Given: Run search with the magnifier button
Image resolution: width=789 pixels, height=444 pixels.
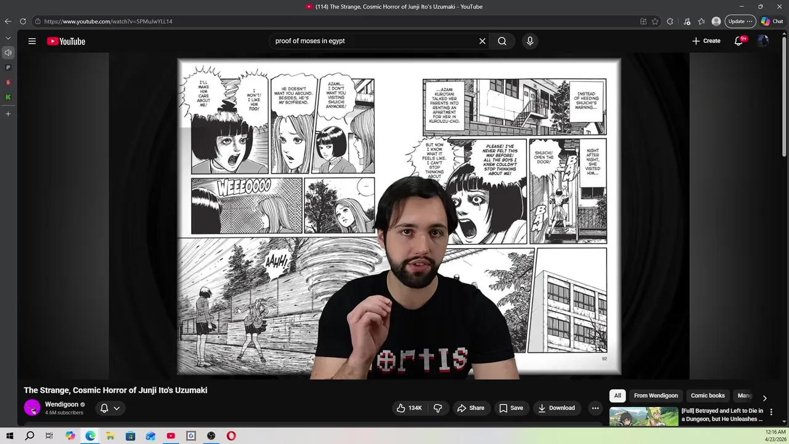Looking at the screenshot, I should [502, 41].
